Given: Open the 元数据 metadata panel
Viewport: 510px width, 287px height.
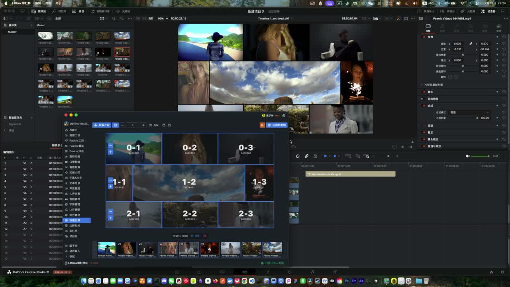Looking at the screenshot, I should (468, 11).
